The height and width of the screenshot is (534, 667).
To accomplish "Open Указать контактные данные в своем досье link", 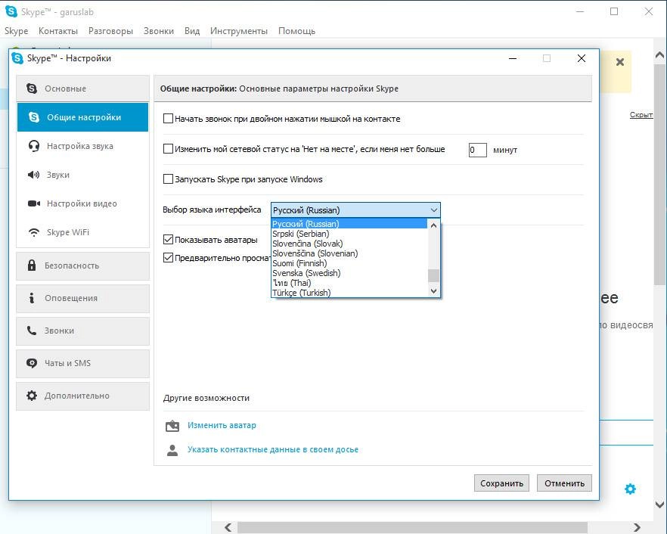I will (273, 449).
